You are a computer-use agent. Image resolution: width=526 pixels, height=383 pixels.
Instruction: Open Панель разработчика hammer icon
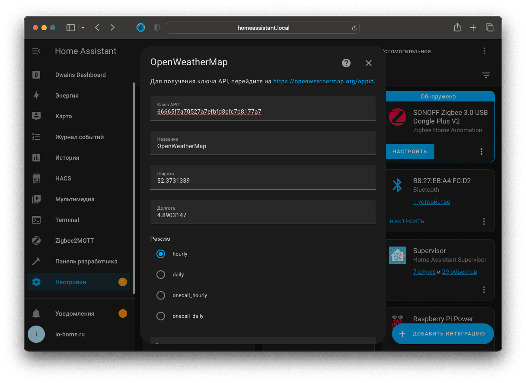pyautogui.click(x=36, y=261)
